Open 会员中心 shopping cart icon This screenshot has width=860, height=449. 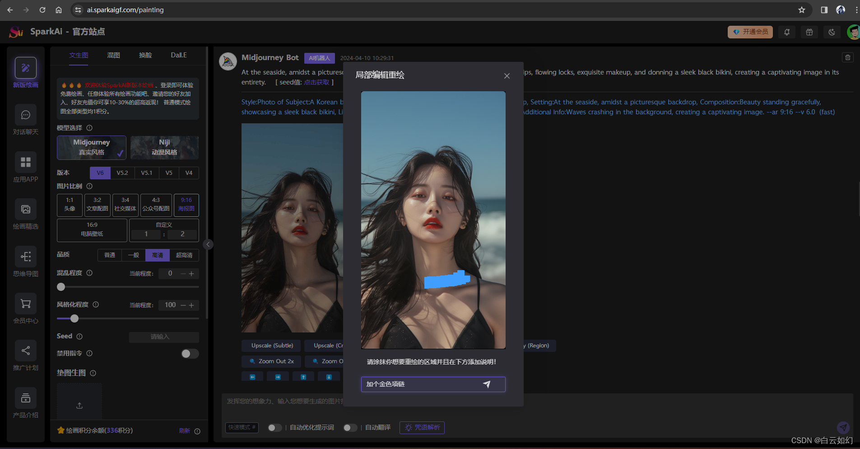26,304
